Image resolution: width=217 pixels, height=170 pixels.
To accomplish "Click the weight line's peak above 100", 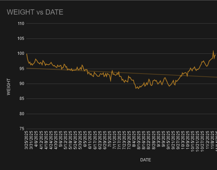I will [213, 51].
